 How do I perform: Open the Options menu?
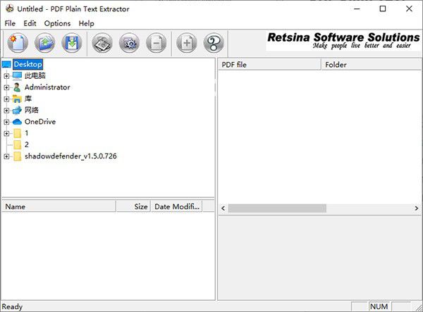coord(57,23)
